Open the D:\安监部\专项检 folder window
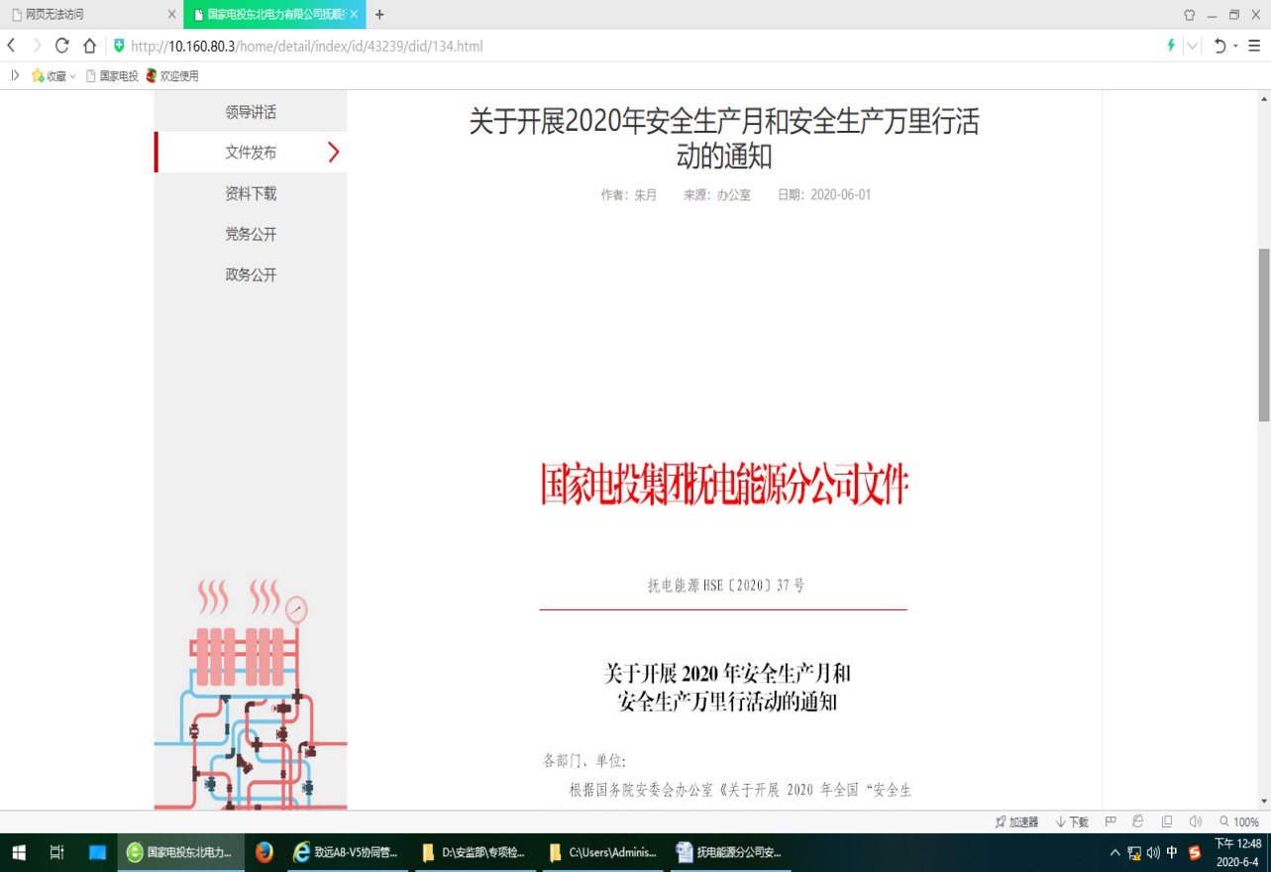The height and width of the screenshot is (872, 1271). pos(474,852)
